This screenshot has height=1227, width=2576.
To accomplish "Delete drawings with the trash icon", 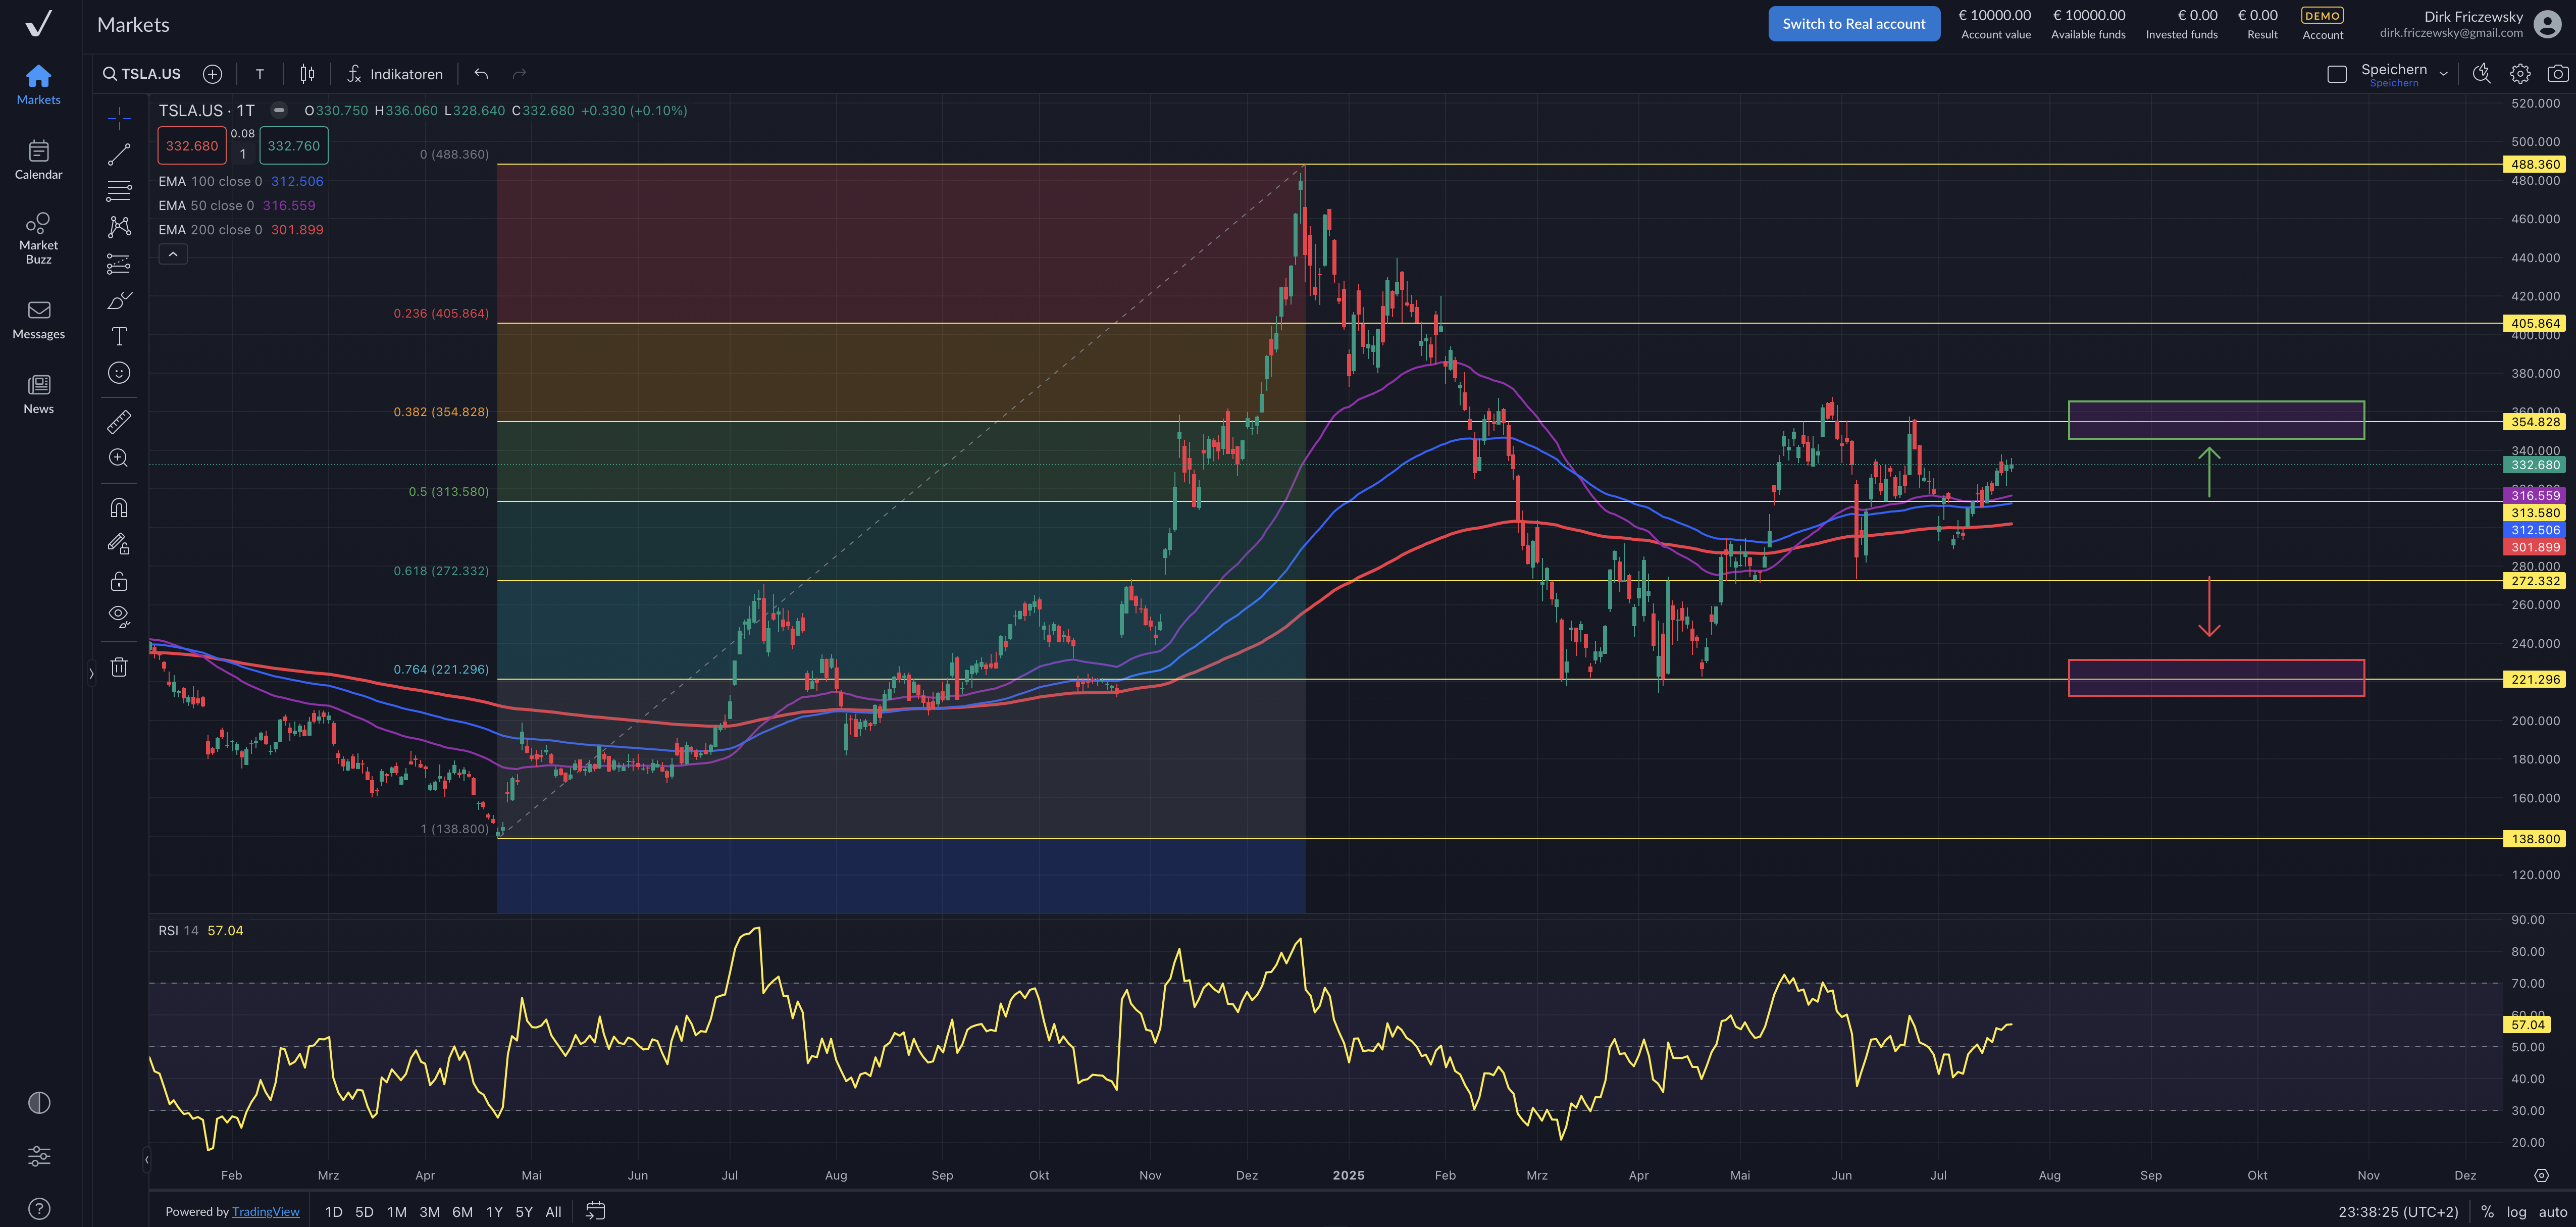I will (119, 667).
